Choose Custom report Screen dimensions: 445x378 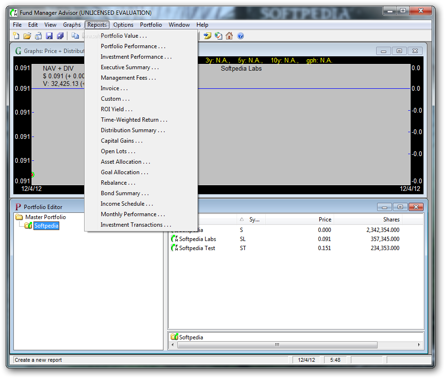[141, 99]
